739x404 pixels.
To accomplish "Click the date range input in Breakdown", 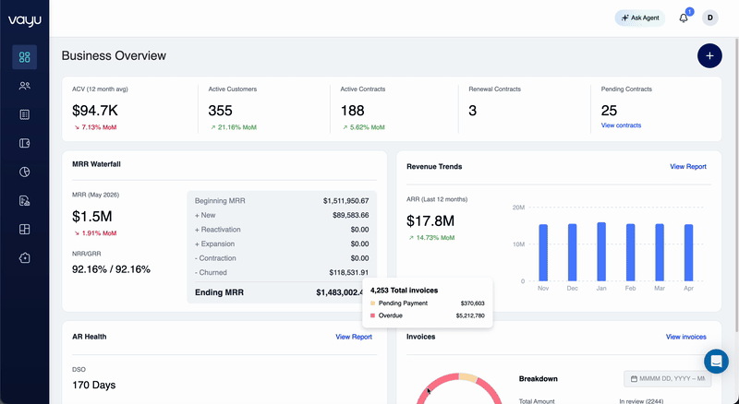I will 667,378.
